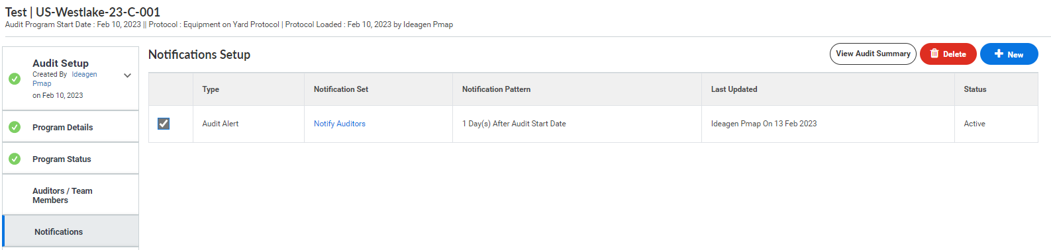Open the Notify Auditors notification set link
Screen dimensions: 1051x250
[340, 124]
